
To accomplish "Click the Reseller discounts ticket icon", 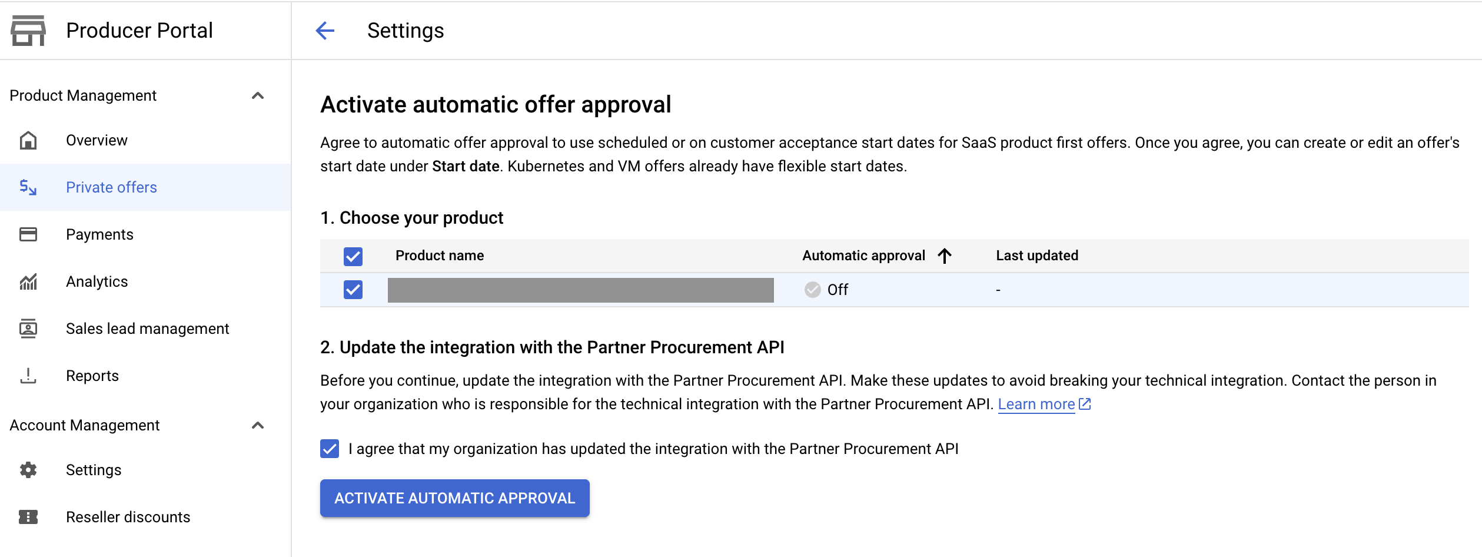I will click(x=28, y=517).
